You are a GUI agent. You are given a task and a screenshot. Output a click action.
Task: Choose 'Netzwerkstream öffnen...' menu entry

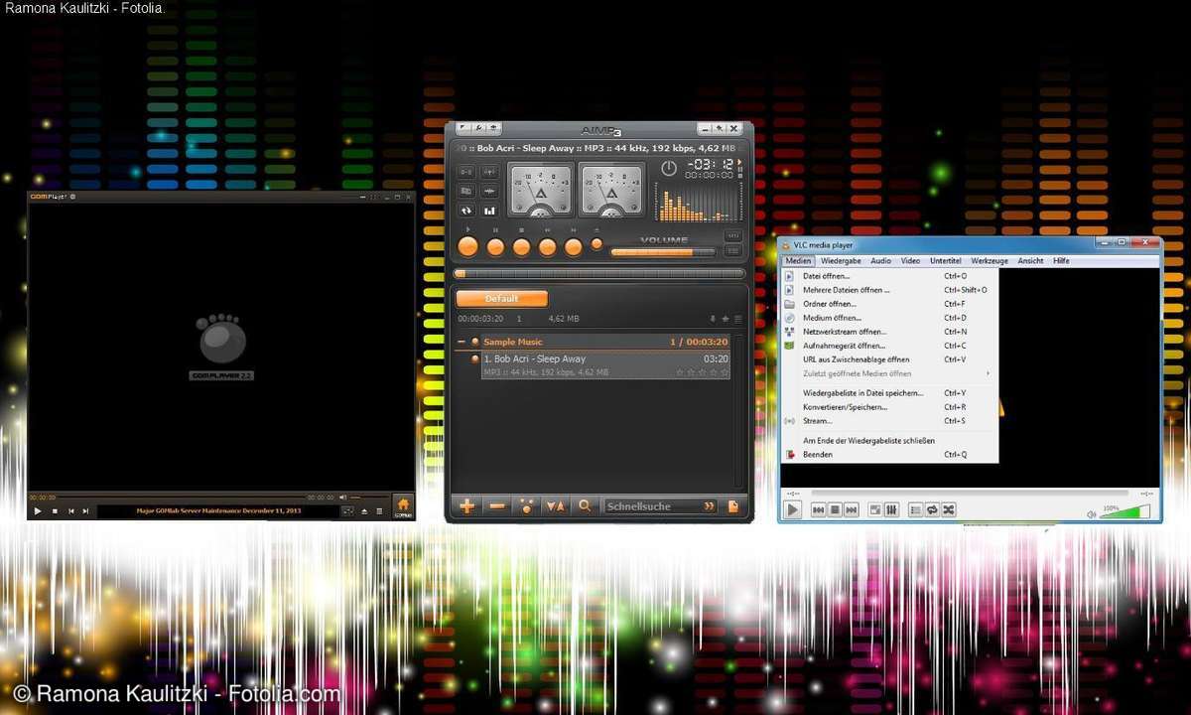pyautogui.click(x=889, y=332)
